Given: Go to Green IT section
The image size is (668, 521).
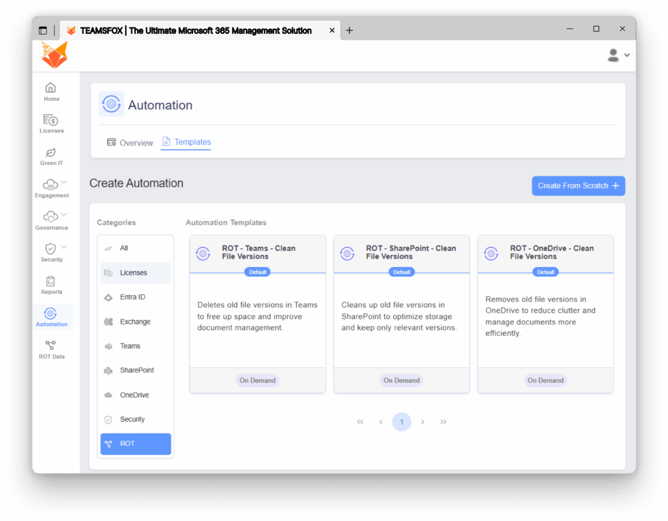Looking at the screenshot, I should tap(51, 156).
